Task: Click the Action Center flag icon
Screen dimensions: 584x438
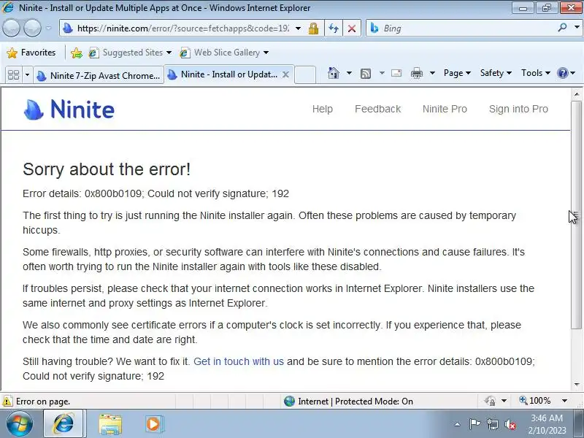Action: pos(474,424)
